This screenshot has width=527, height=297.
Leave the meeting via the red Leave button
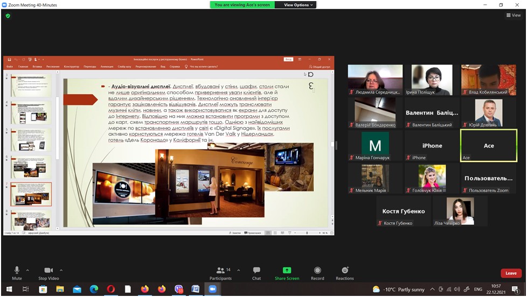[x=511, y=273]
